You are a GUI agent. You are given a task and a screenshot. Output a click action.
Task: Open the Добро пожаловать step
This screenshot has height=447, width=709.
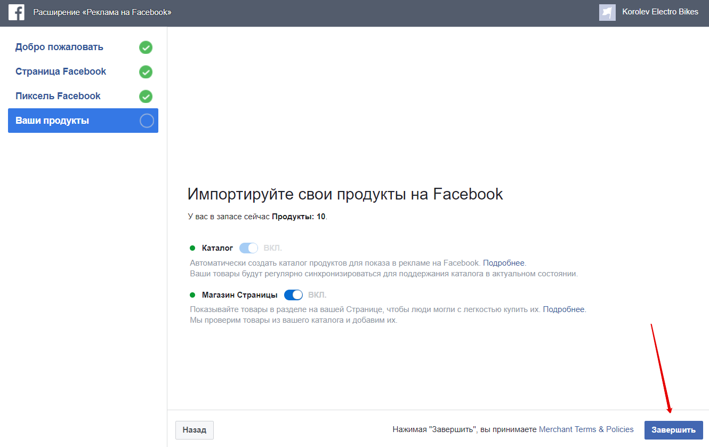click(x=59, y=47)
